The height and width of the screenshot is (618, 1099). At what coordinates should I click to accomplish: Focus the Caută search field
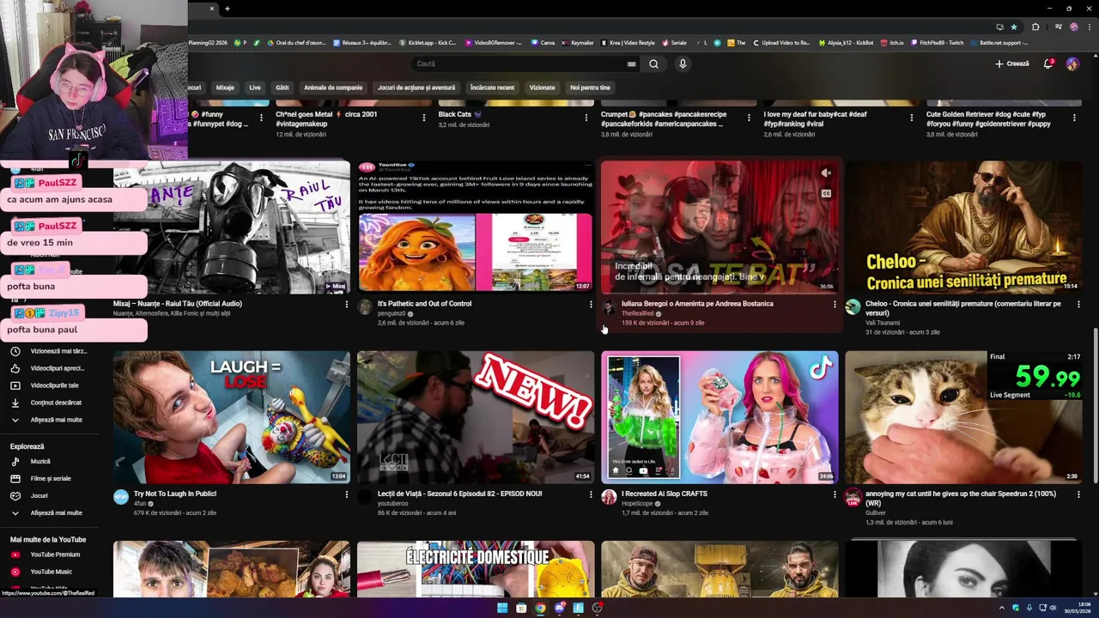[519, 64]
